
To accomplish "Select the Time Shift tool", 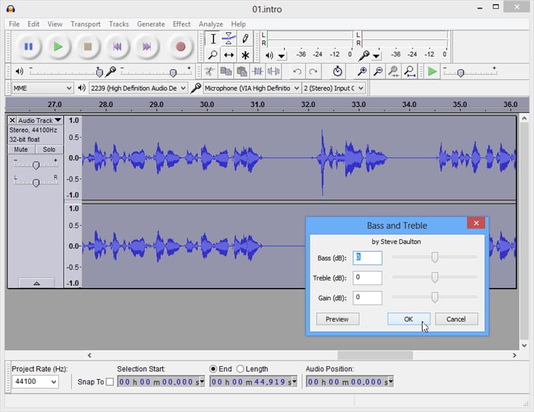I will tap(229, 55).
